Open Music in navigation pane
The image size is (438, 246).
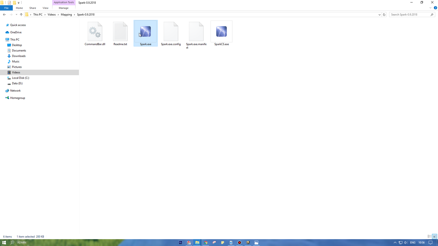[16, 61]
